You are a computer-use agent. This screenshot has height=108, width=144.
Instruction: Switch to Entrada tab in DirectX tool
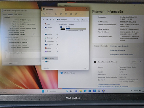coord(20,15)
